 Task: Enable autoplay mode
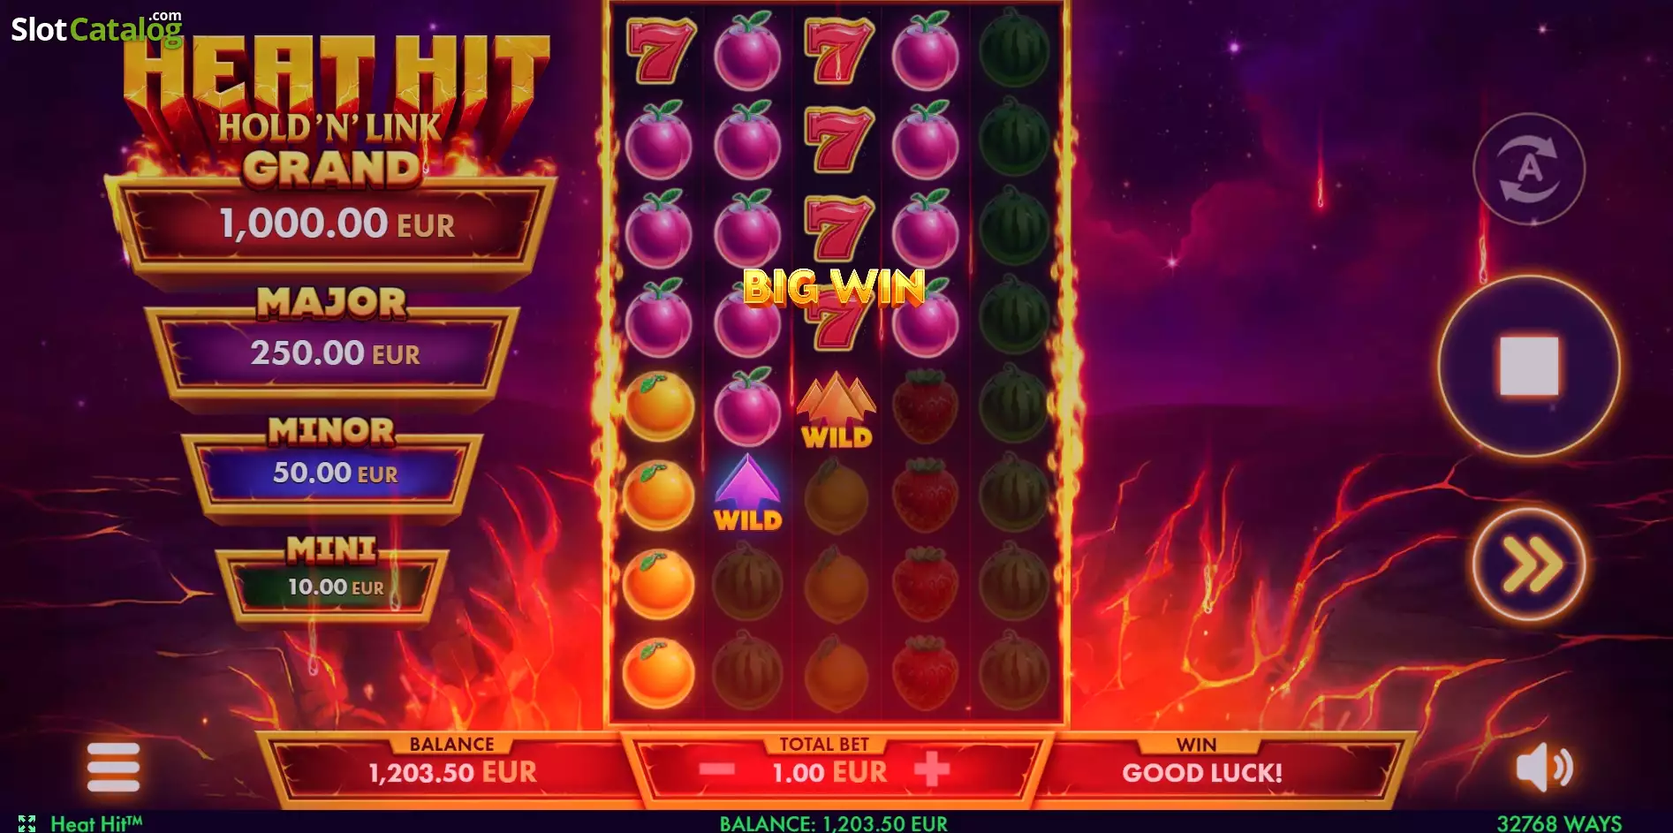tap(1529, 169)
